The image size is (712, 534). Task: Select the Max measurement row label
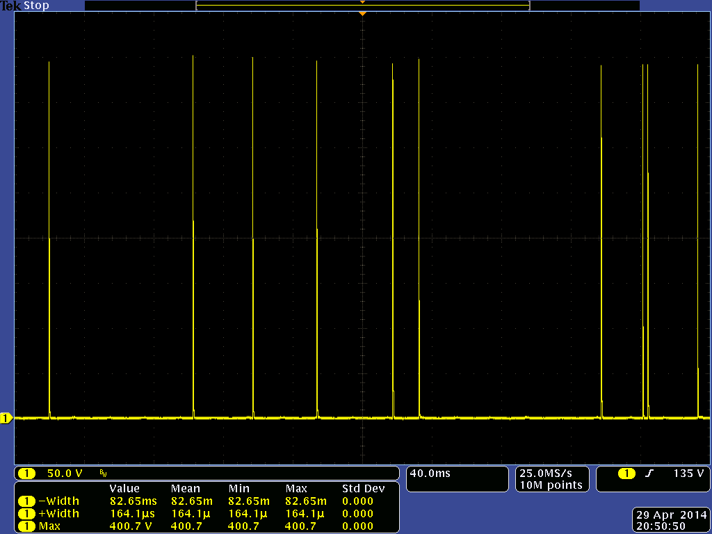pos(49,526)
